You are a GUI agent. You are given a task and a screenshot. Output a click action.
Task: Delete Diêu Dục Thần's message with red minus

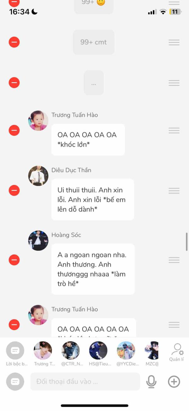(x=14, y=190)
